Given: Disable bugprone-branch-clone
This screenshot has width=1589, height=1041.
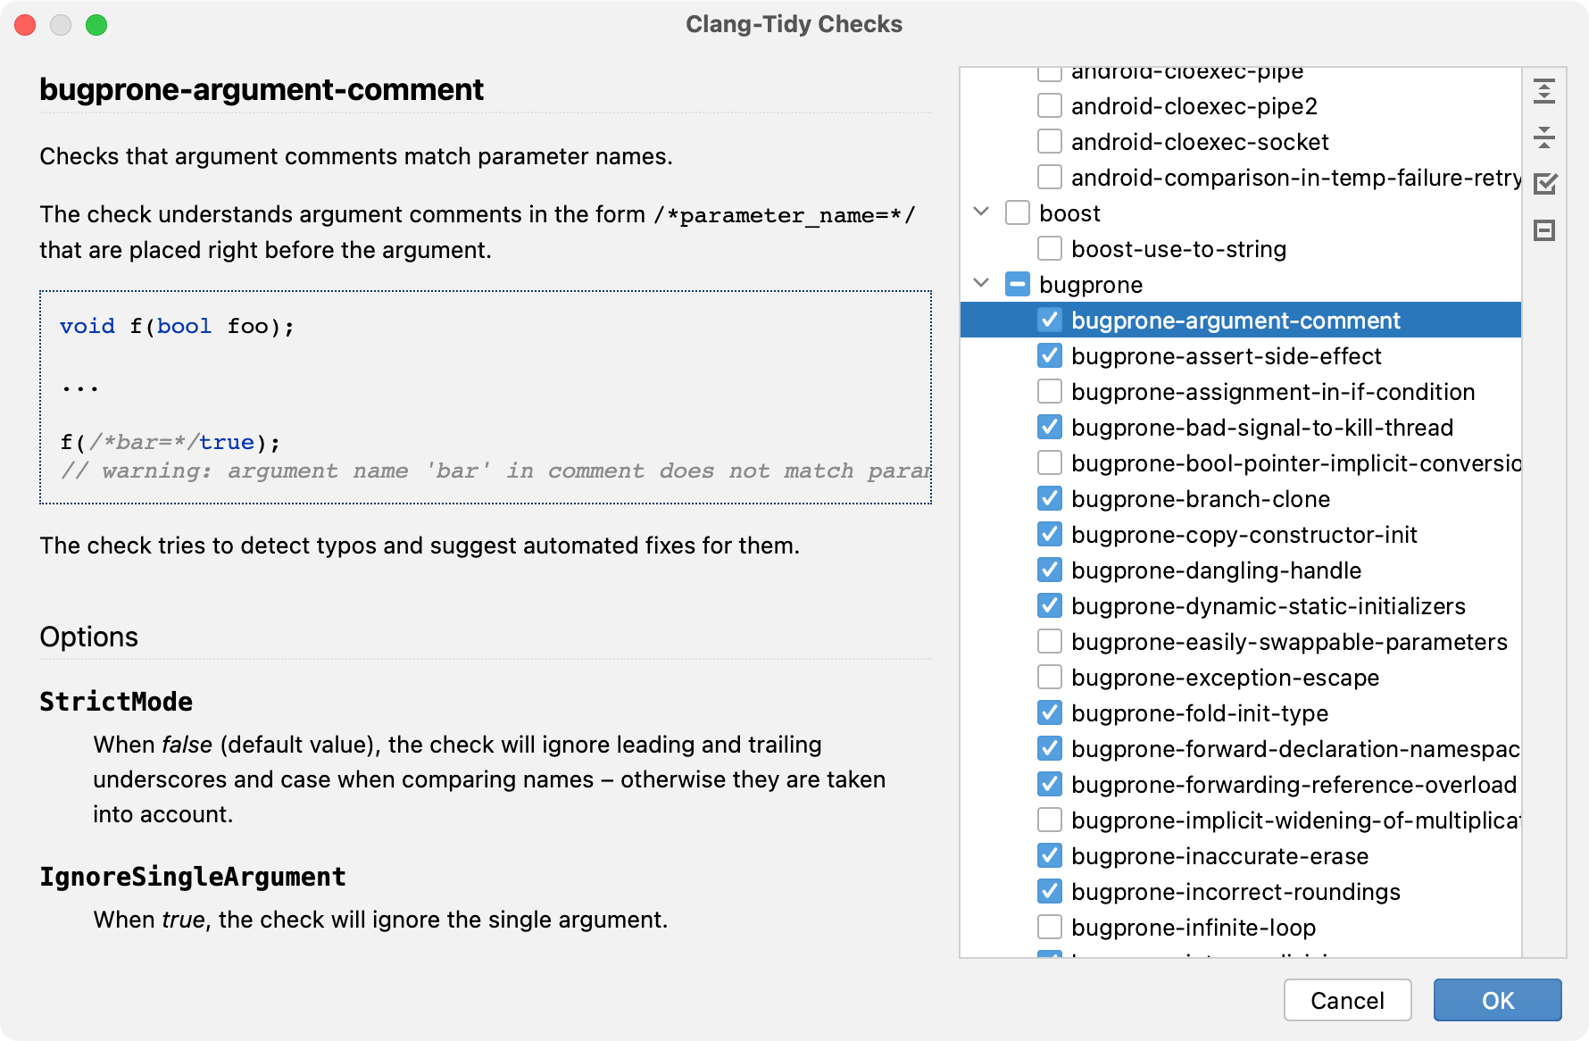Looking at the screenshot, I should [x=1049, y=498].
